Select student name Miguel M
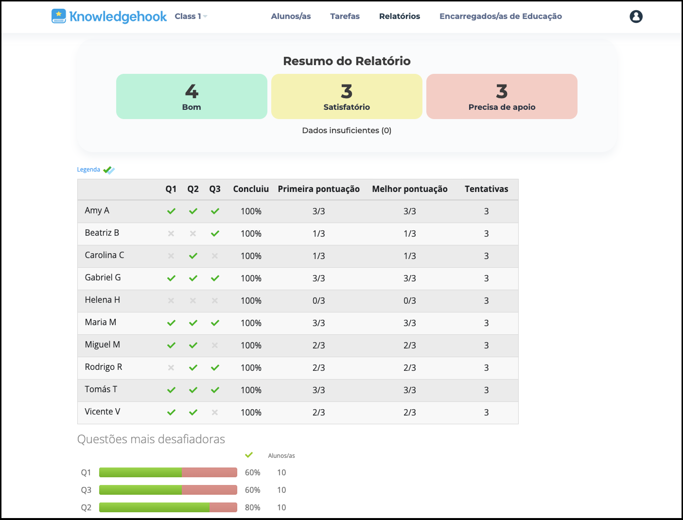The image size is (683, 520). (103, 345)
